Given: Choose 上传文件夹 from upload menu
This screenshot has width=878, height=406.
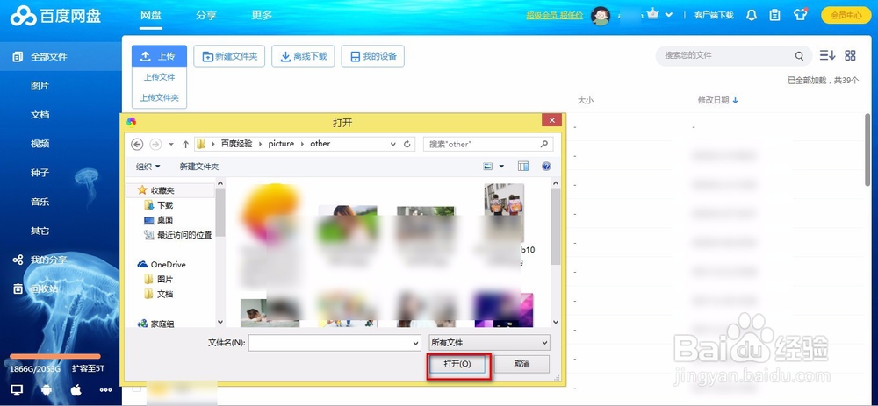Looking at the screenshot, I should click(x=159, y=98).
